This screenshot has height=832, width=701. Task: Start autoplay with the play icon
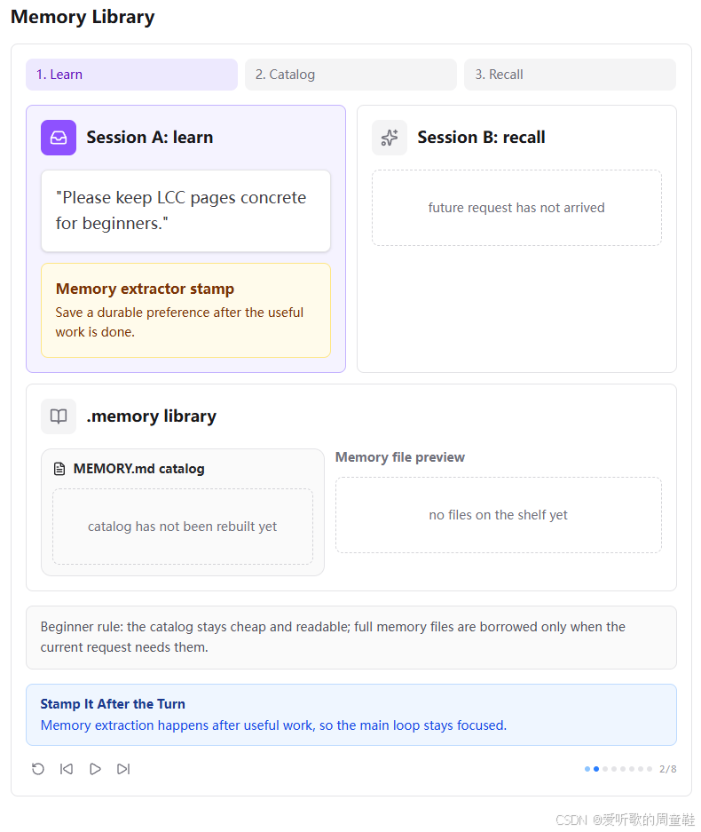point(95,769)
